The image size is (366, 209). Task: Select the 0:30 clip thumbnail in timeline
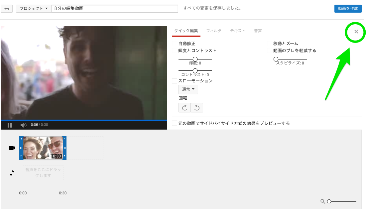(x=43, y=148)
